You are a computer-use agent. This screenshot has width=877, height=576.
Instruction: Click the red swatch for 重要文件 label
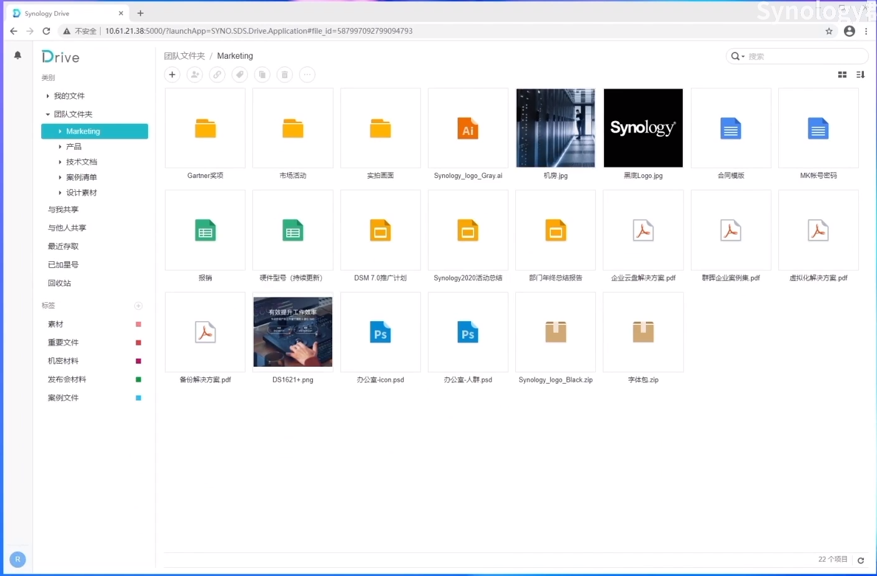139,342
